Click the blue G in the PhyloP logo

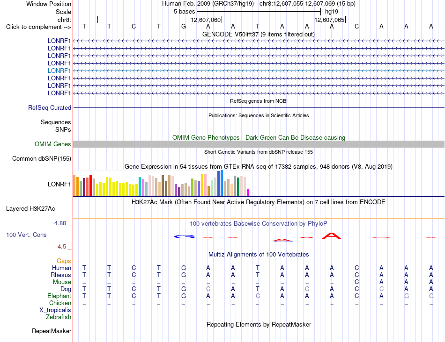tap(184, 237)
